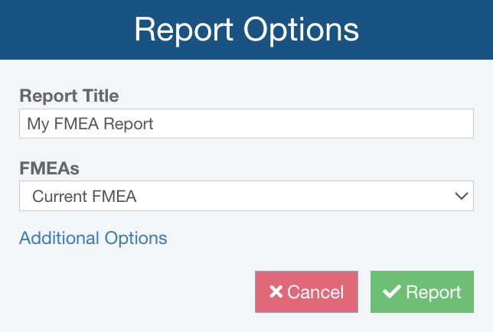Click the Report Title label
Image resolution: width=493 pixels, height=332 pixels.
(x=69, y=96)
